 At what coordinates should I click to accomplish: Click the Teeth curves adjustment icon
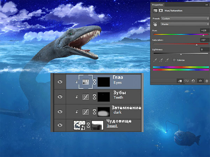coord(86,97)
